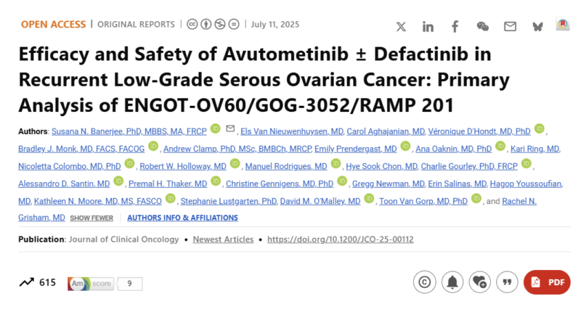Open author Robert W. Holloway's link
This screenshot has height=312, width=581.
click(183, 166)
